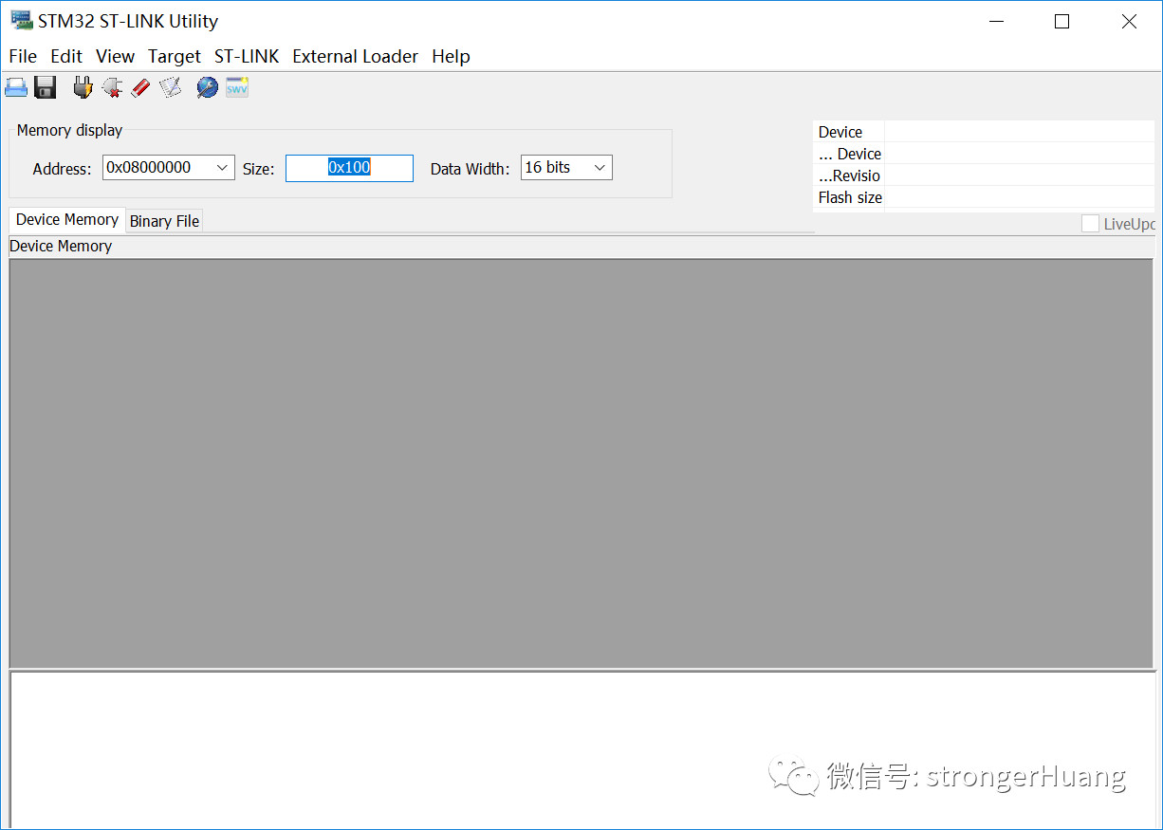Click inside the log output pane

(x=581, y=749)
